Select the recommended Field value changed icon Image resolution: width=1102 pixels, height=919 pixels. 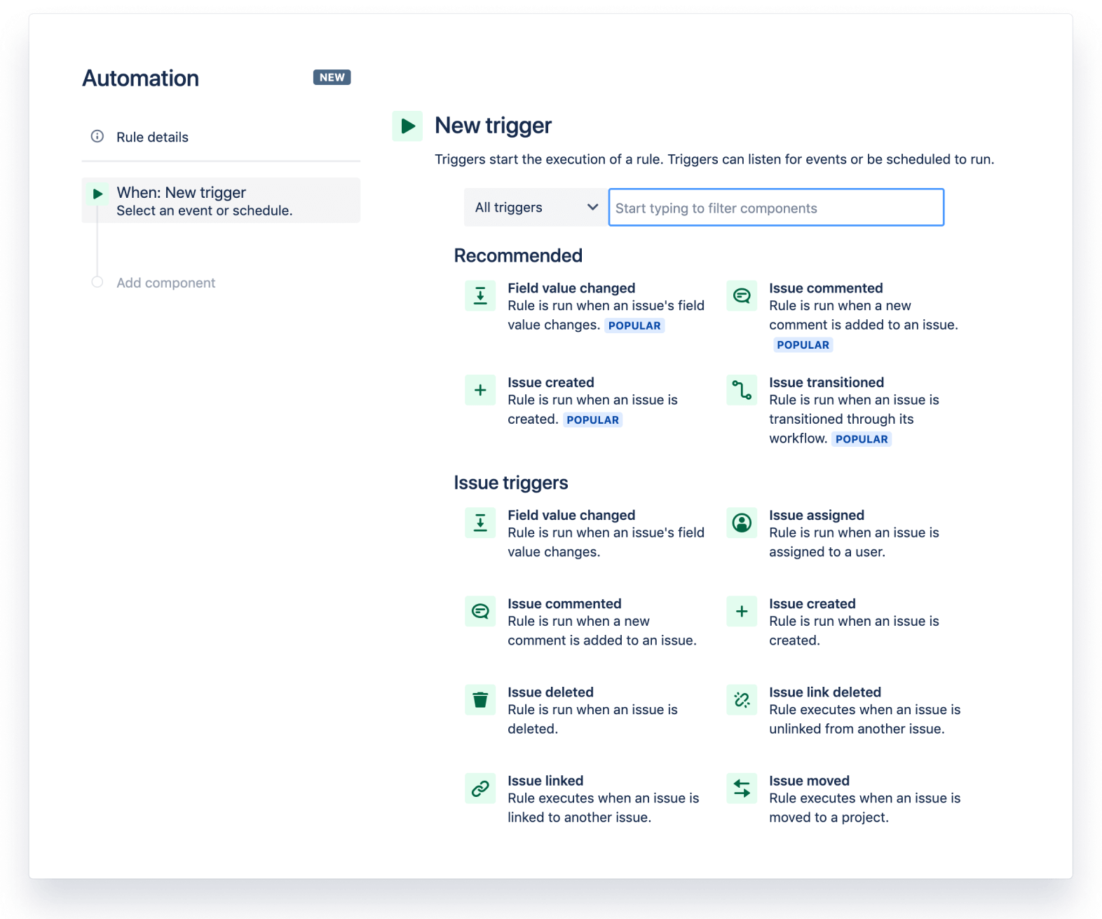[480, 296]
